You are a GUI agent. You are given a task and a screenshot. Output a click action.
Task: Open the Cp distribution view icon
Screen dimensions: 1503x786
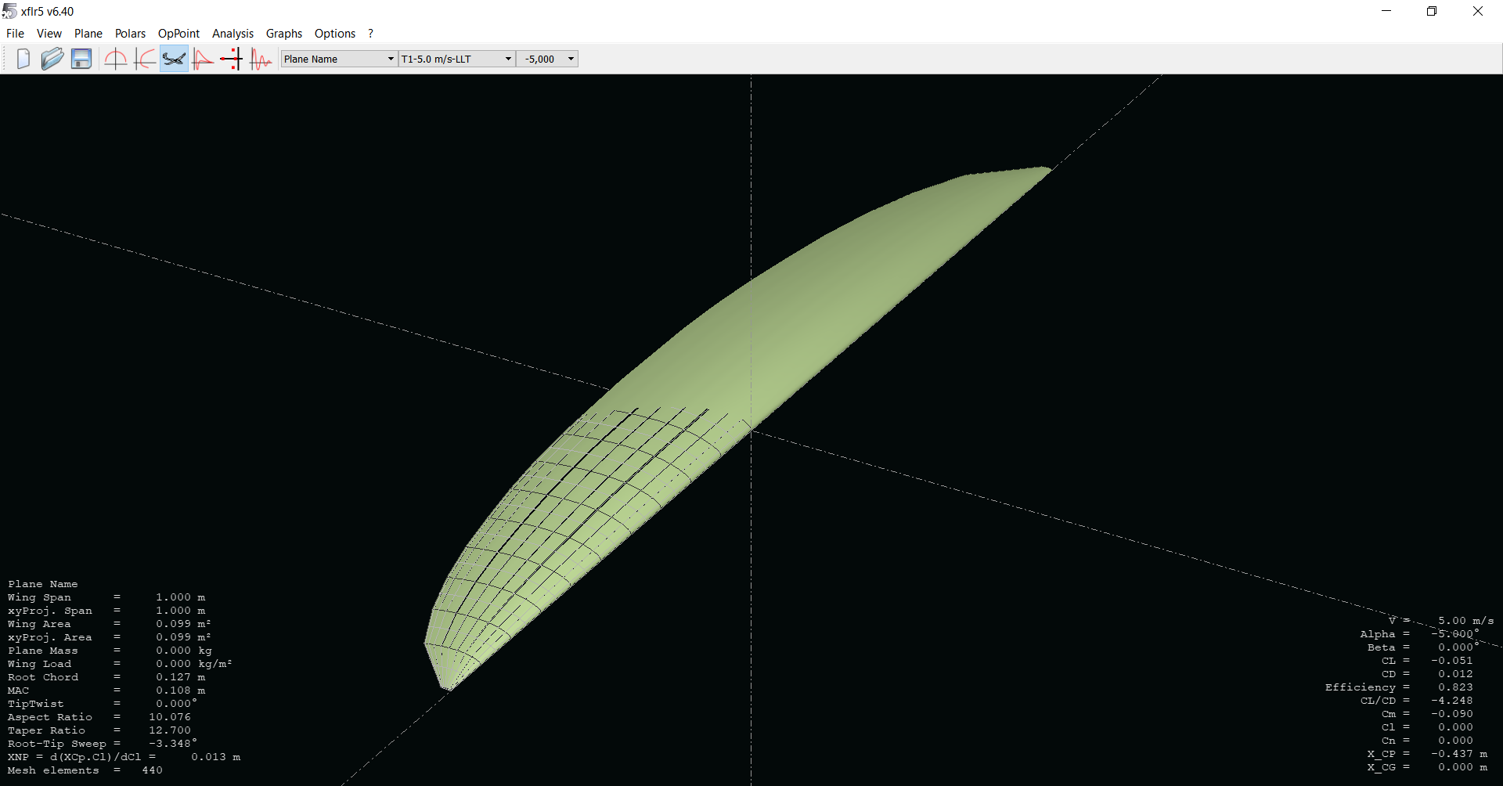[203, 59]
